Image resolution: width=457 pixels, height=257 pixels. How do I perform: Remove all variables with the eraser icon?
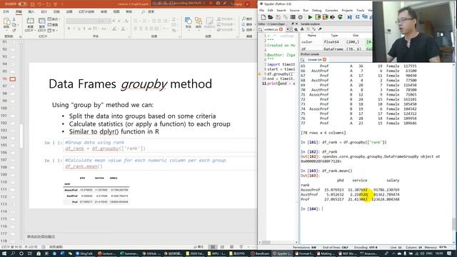(320, 29)
